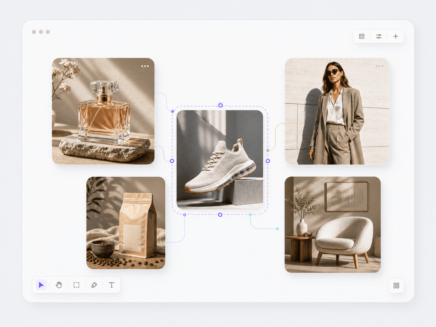Select the perfume bottle image card
The height and width of the screenshot is (327, 436).
pyautogui.click(x=103, y=111)
